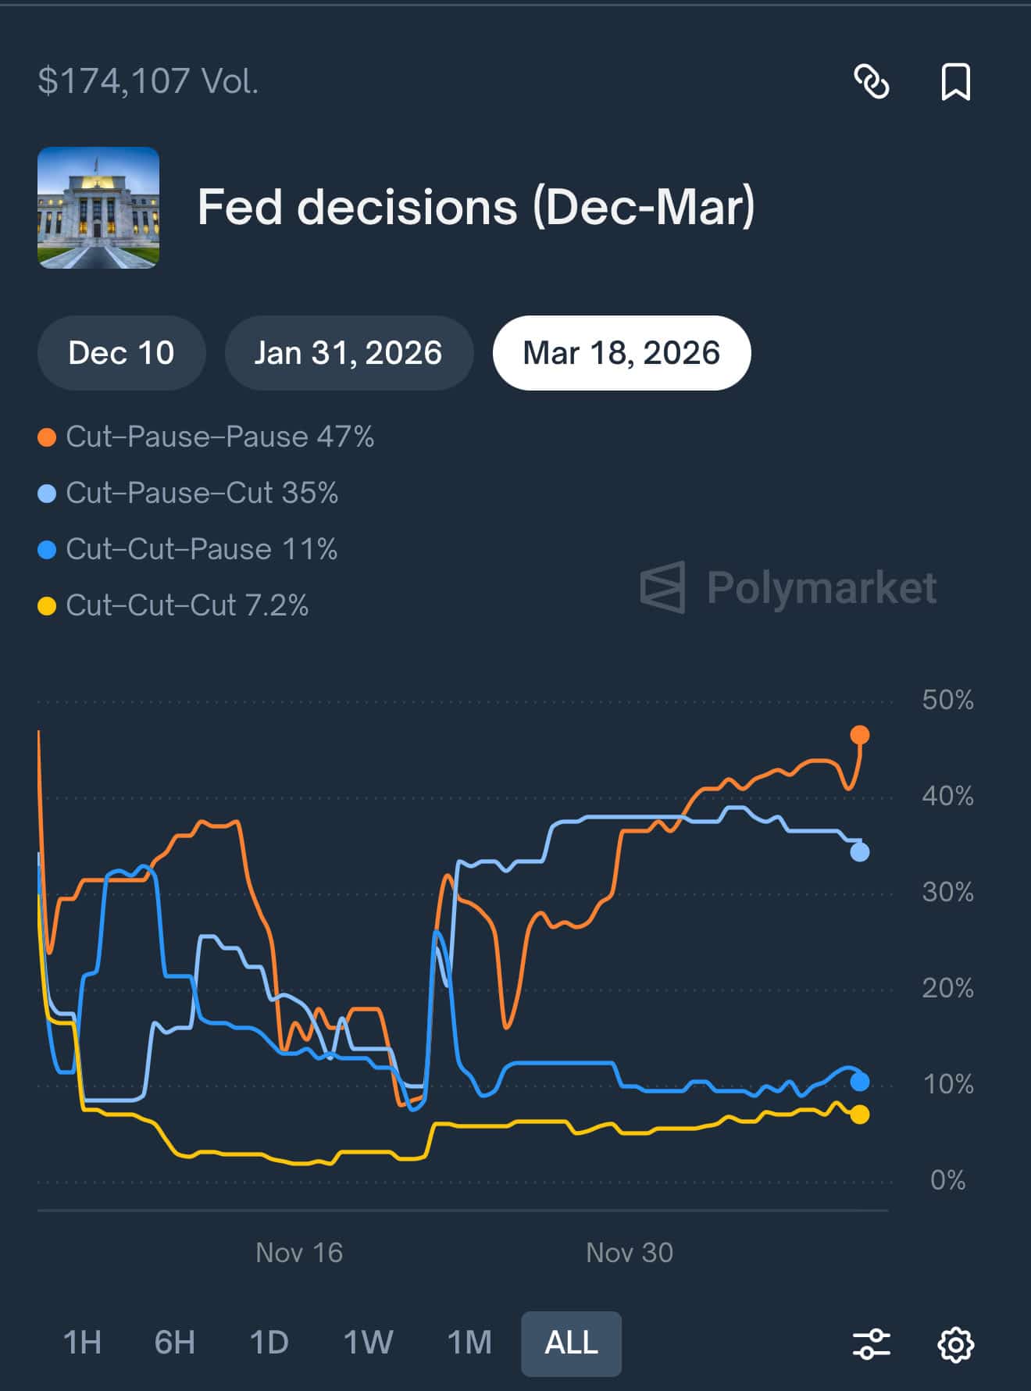This screenshot has width=1031, height=1391.
Task: Set chart range to 1H
Action: (x=82, y=1343)
